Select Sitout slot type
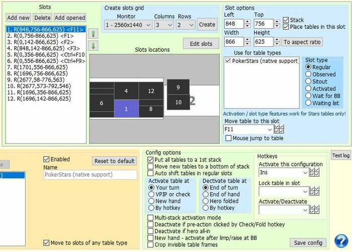 coord(308,81)
